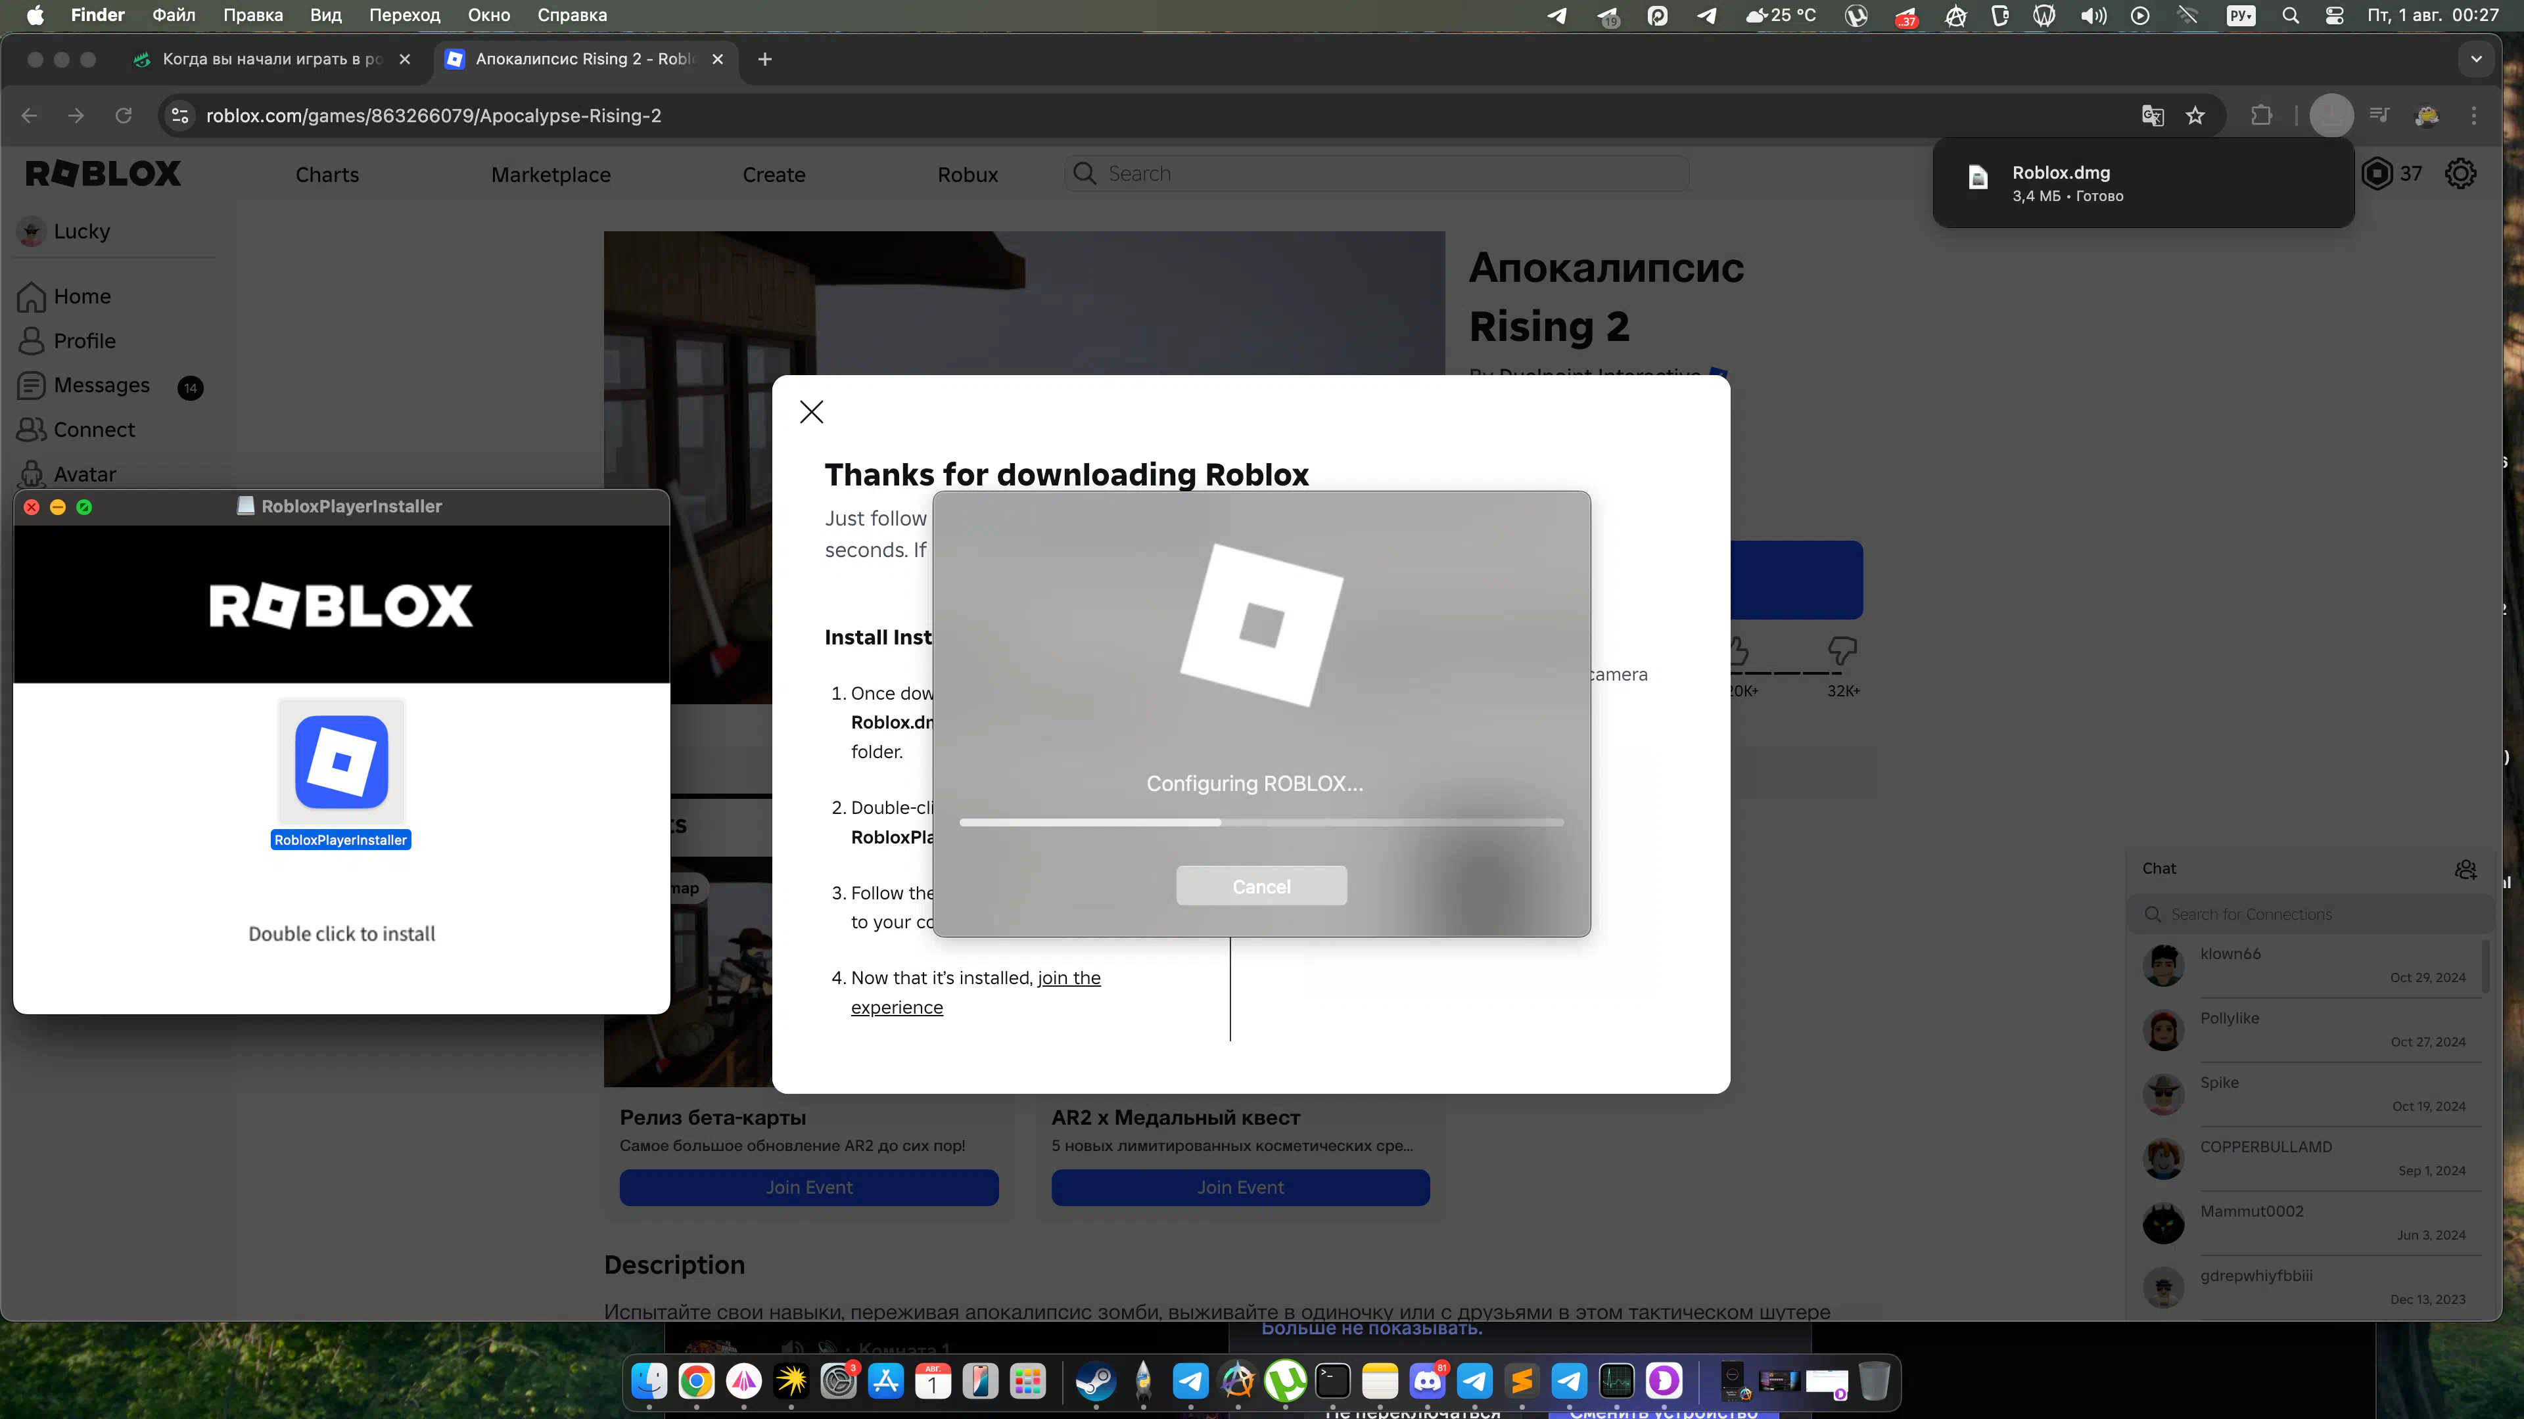The width and height of the screenshot is (2524, 1419).
Task: Follow the 'join the experience' link
Action: tap(975, 992)
